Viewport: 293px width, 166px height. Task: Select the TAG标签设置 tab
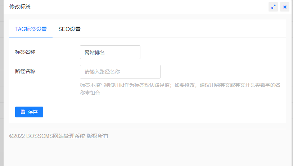[31, 29]
